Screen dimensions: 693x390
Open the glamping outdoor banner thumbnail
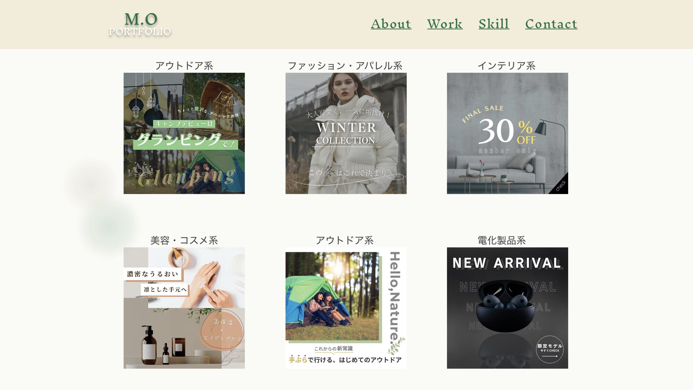pyautogui.click(x=184, y=133)
